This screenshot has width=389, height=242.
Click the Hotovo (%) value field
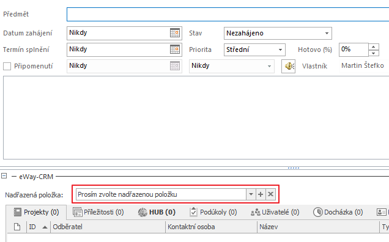[354, 50]
